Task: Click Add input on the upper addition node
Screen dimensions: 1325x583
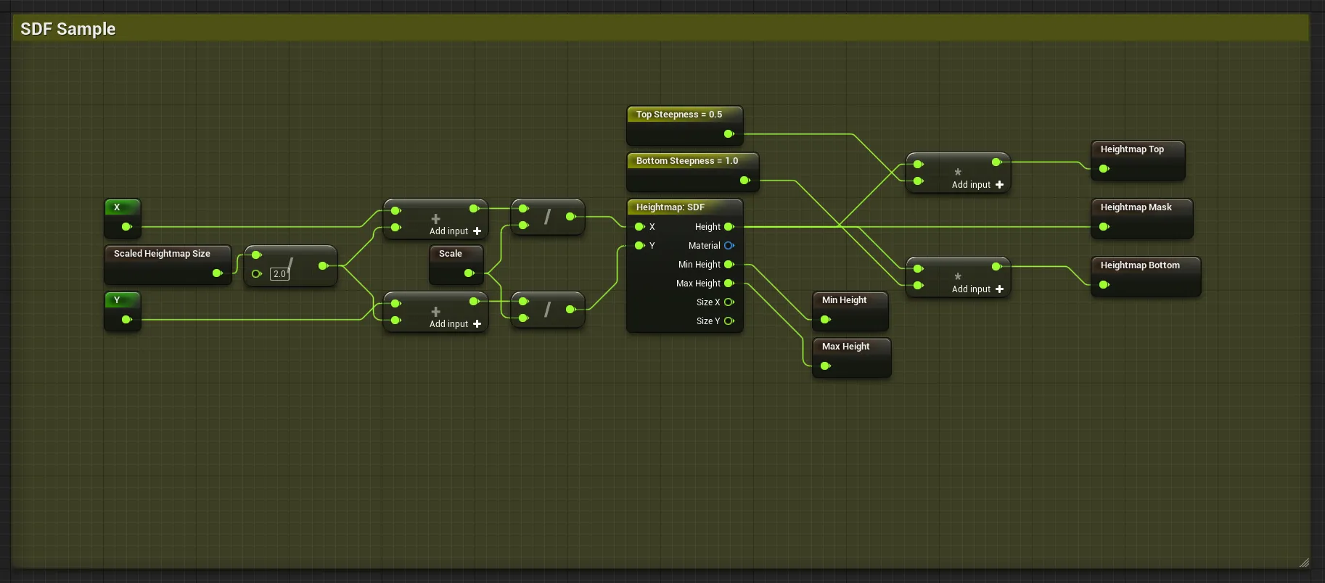Action: click(x=455, y=231)
